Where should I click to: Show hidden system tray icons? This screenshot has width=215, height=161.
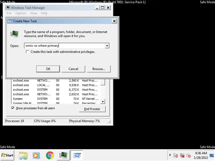(x=170, y=155)
